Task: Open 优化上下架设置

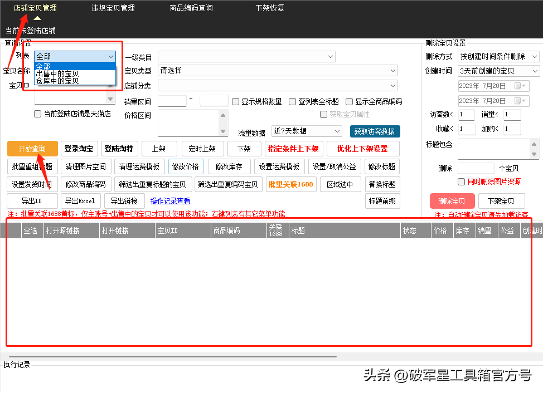Action: point(363,149)
